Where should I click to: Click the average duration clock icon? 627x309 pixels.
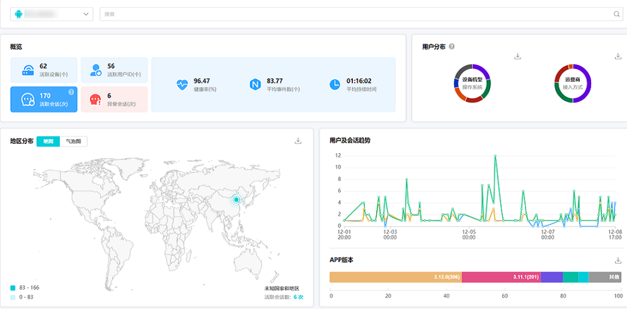[x=334, y=84]
